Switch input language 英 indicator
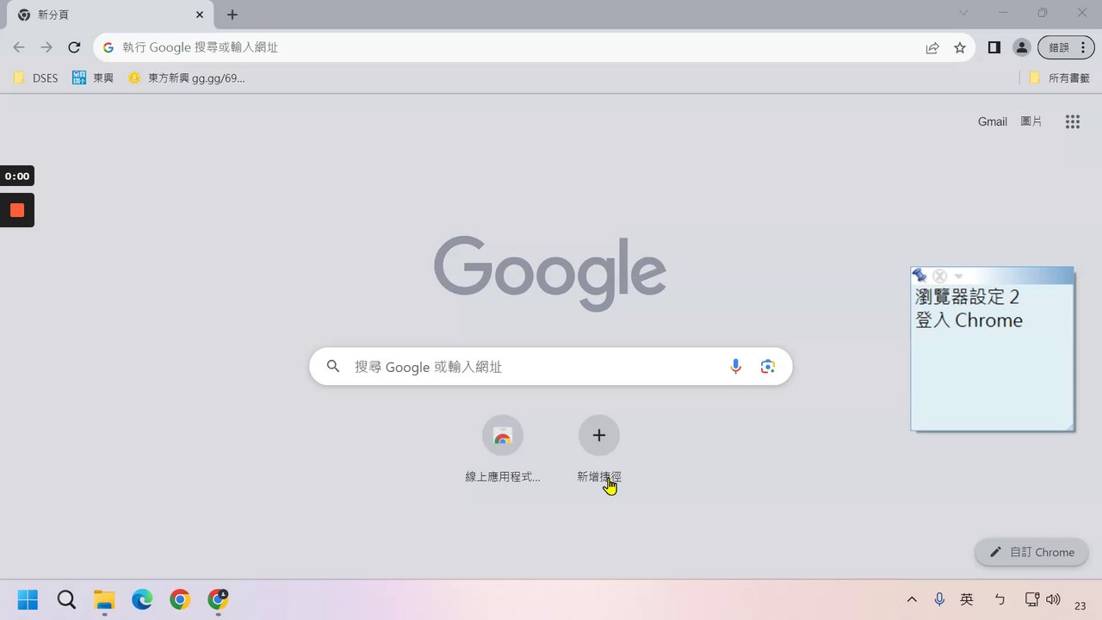 [967, 599]
